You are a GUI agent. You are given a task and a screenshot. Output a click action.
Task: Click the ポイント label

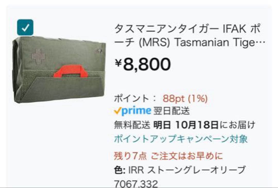pyautogui.click(x=131, y=98)
